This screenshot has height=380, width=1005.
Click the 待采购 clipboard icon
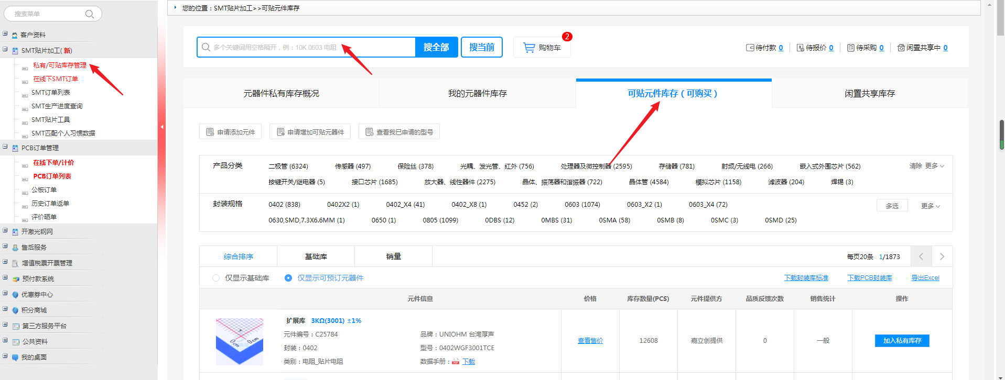tap(850, 48)
